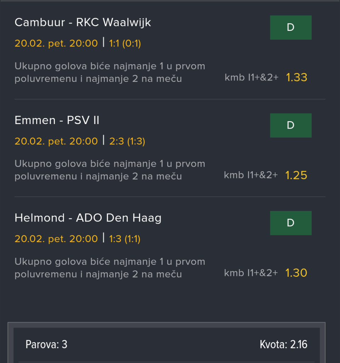Open the Helmond - ADO Den Haag match
Viewport: 340px width, 363px height.
(88, 218)
